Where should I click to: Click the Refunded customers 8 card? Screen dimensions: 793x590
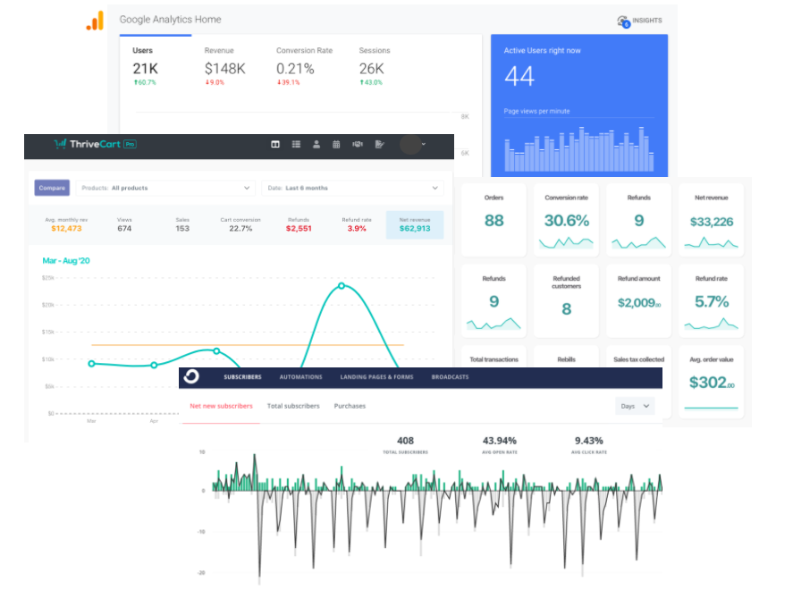click(x=567, y=301)
